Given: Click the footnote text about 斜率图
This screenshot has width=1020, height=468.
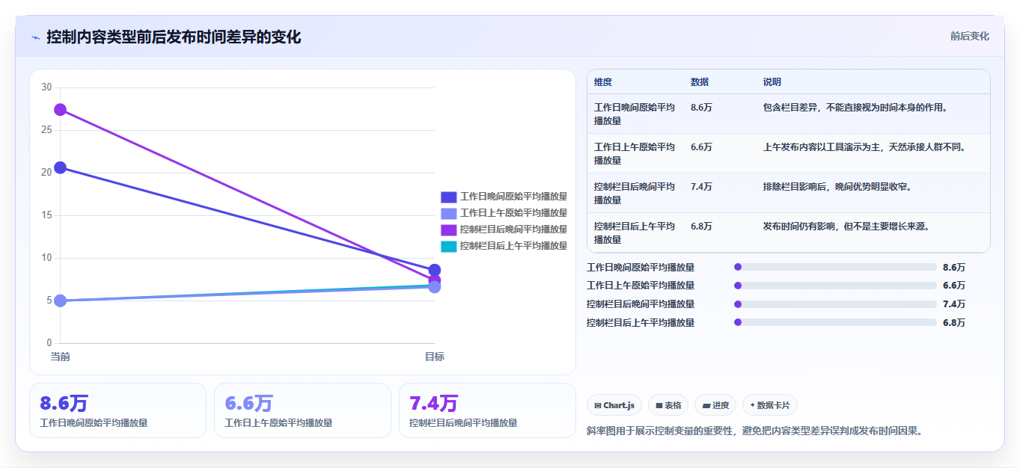Looking at the screenshot, I should [755, 431].
